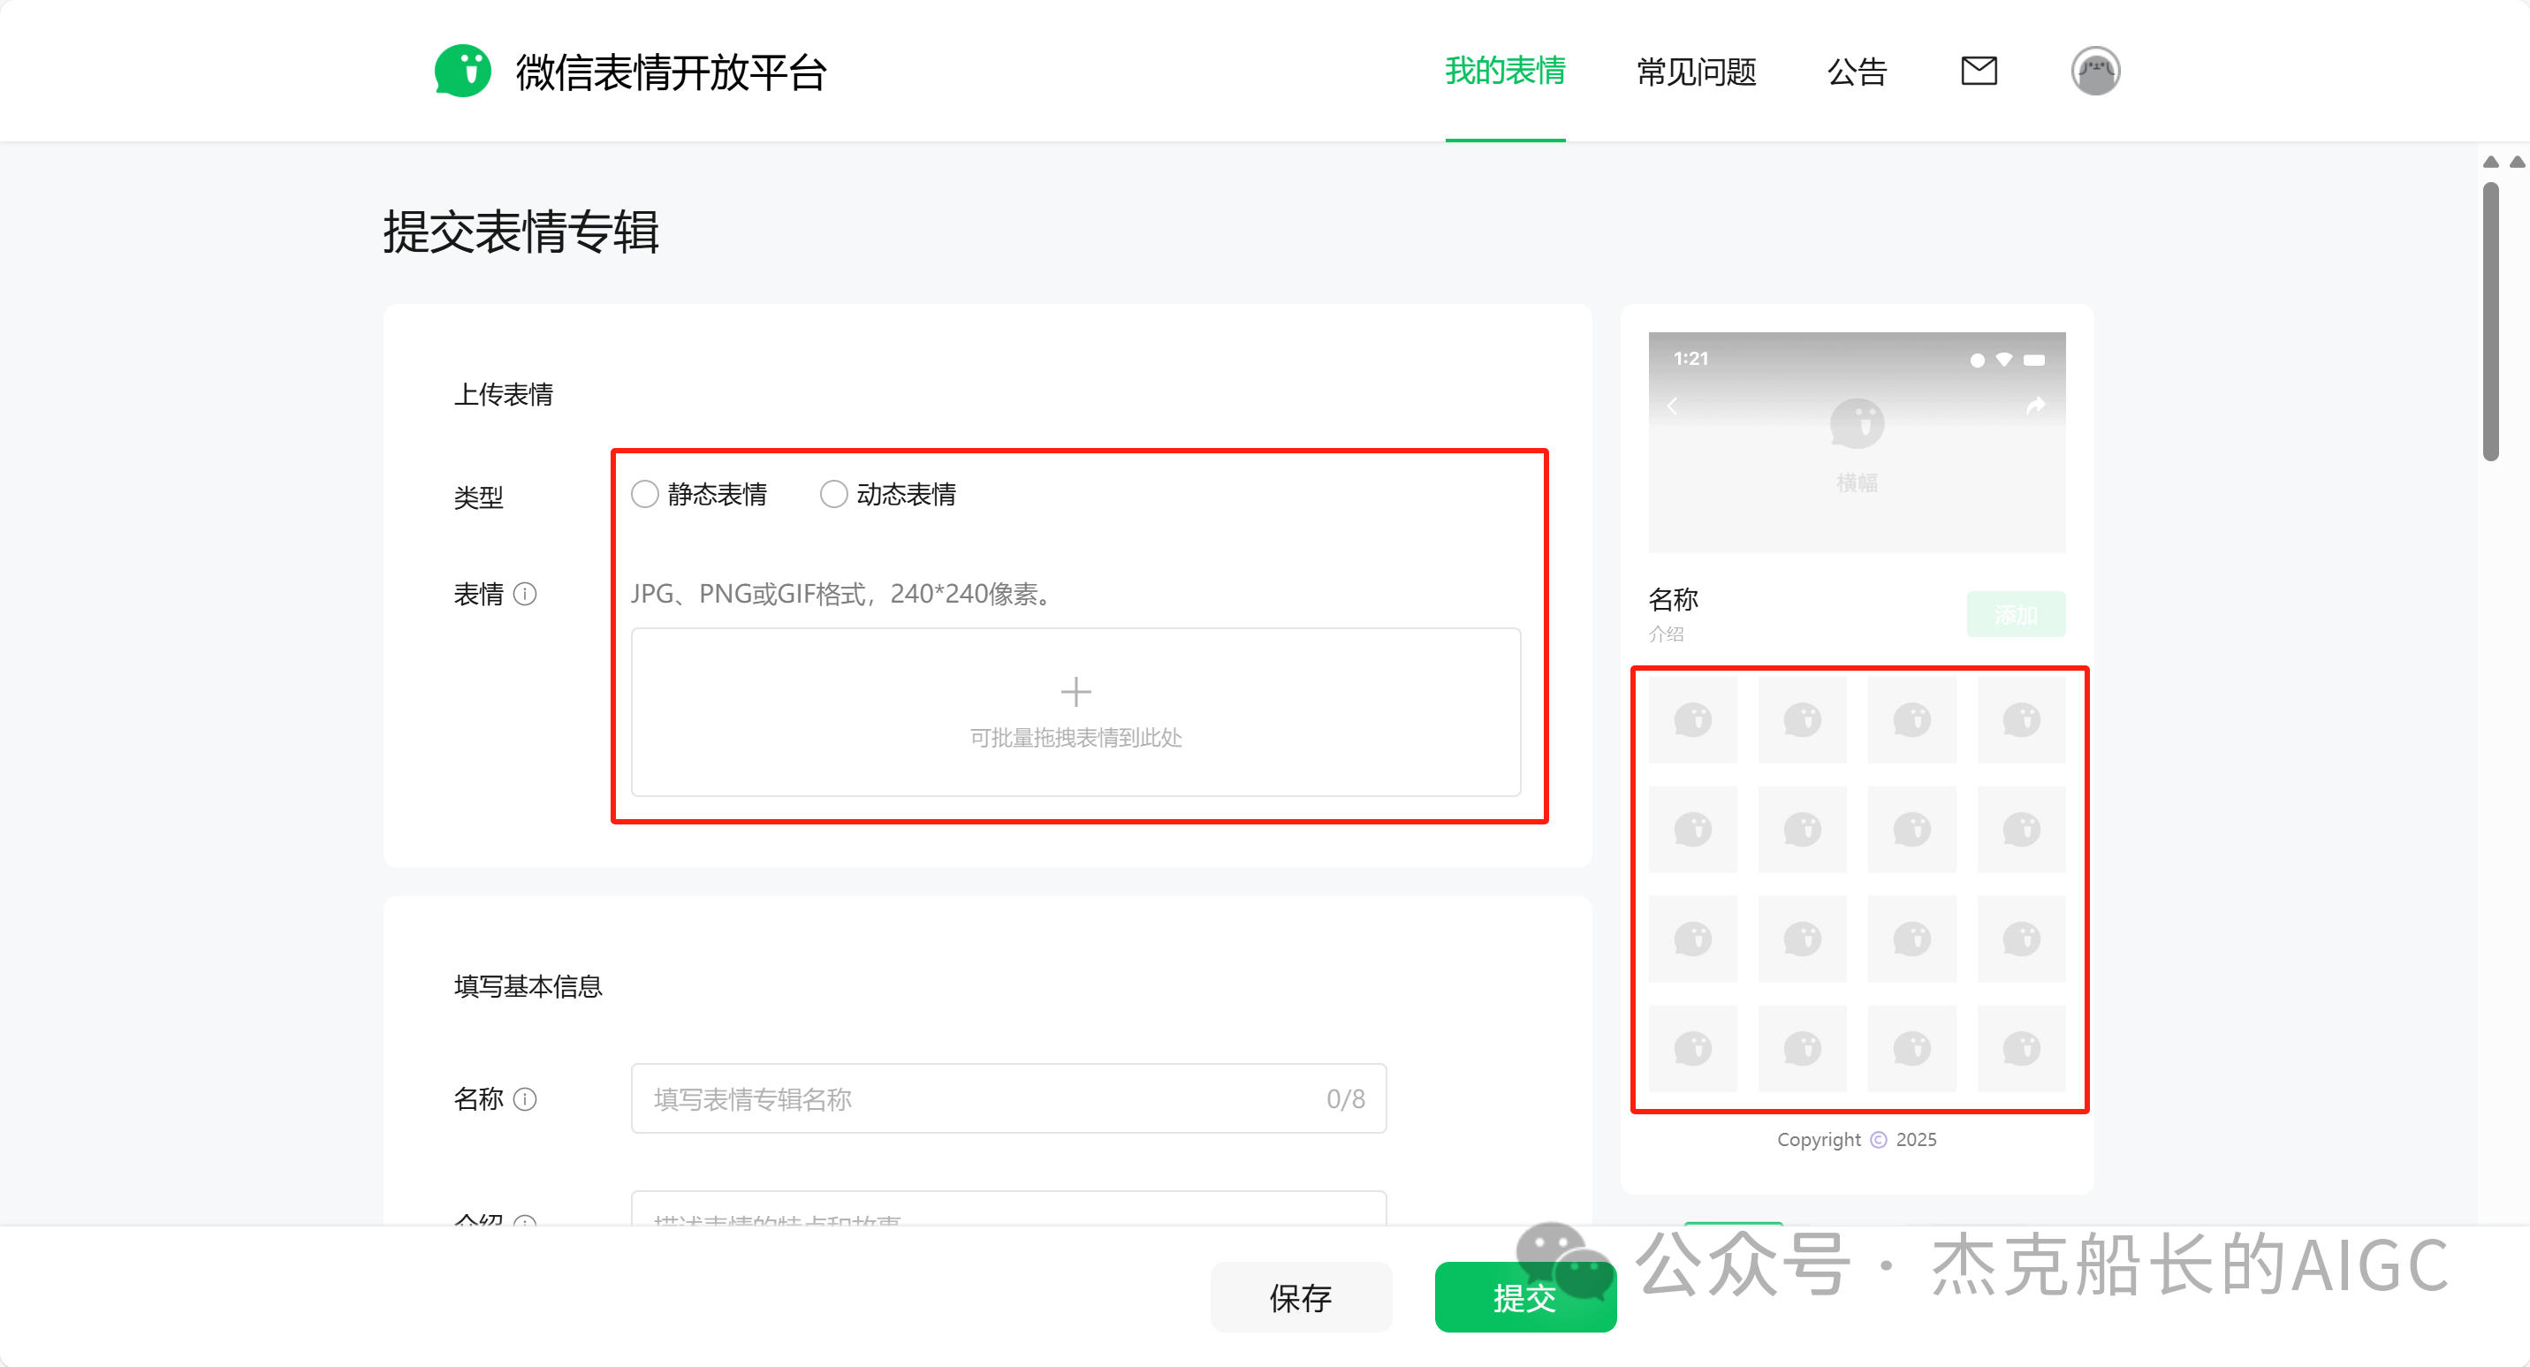Click the 横幅 banner placeholder icon
2530x1367 pixels.
[x=1857, y=424]
